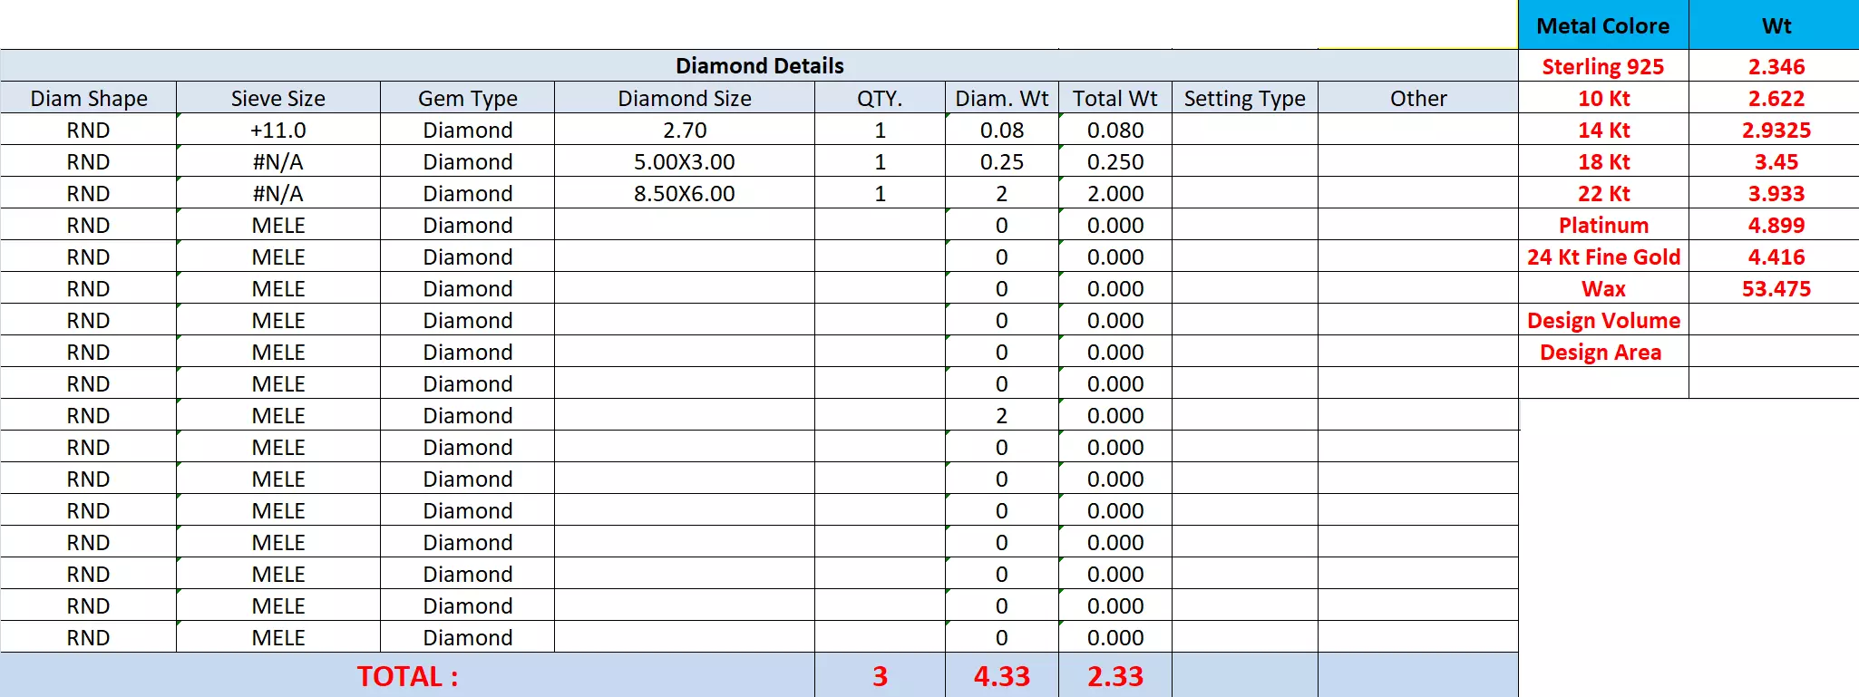Viewport: 1859px width, 697px height.
Task: Select the 2.000 total weight cell
Action: (1115, 193)
